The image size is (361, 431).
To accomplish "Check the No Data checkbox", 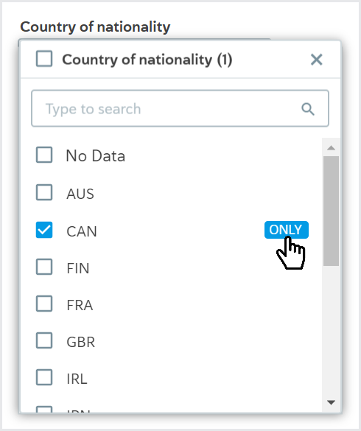I will click(44, 155).
